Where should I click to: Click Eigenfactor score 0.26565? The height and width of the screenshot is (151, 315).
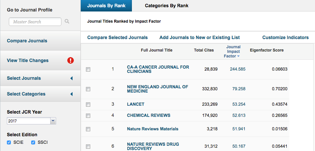pos(280,116)
